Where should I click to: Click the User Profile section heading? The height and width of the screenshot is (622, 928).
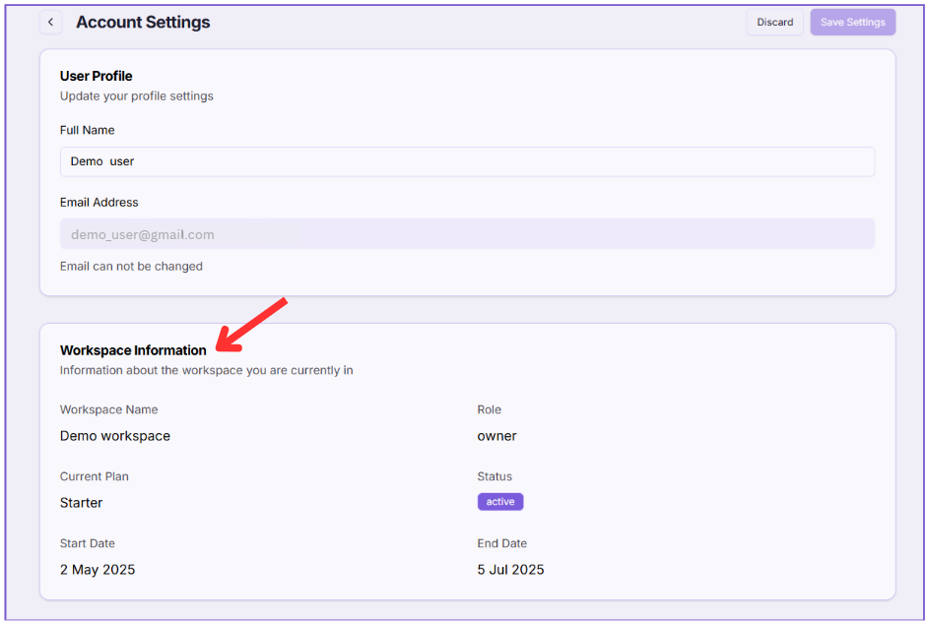coord(96,76)
